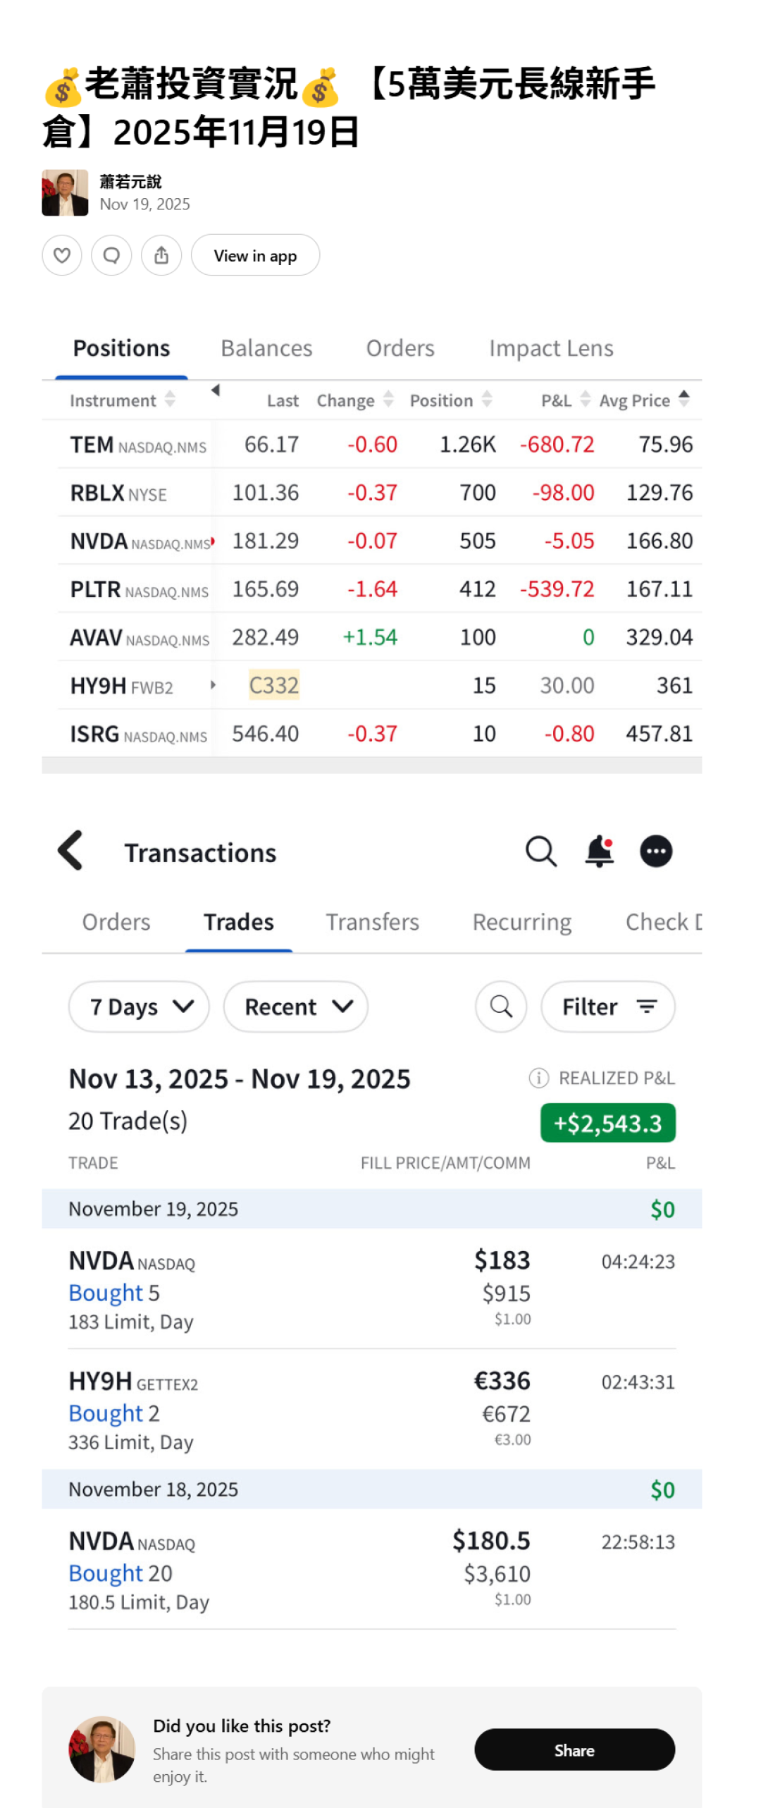Click the round search button beside Filter
This screenshot has width=761, height=1808.
click(500, 1006)
